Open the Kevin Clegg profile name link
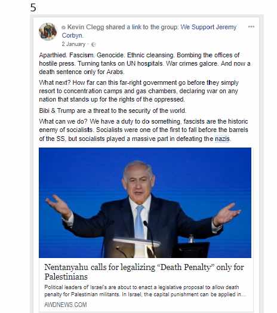The width and height of the screenshot is (277, 313). pos(85,27)
